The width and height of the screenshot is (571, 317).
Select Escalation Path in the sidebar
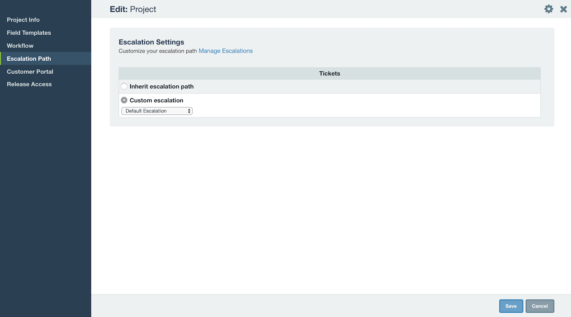[29, 59]
